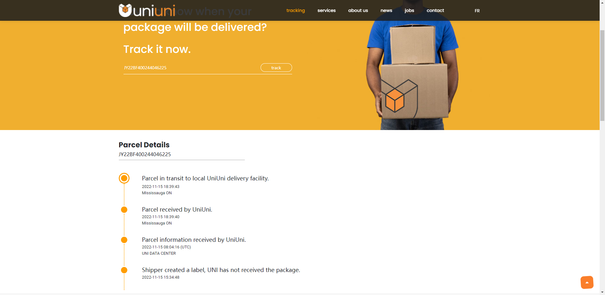The height and width of the screenshot is (295, 605).
Task: Open the services menu item
Action: (326, 10)
